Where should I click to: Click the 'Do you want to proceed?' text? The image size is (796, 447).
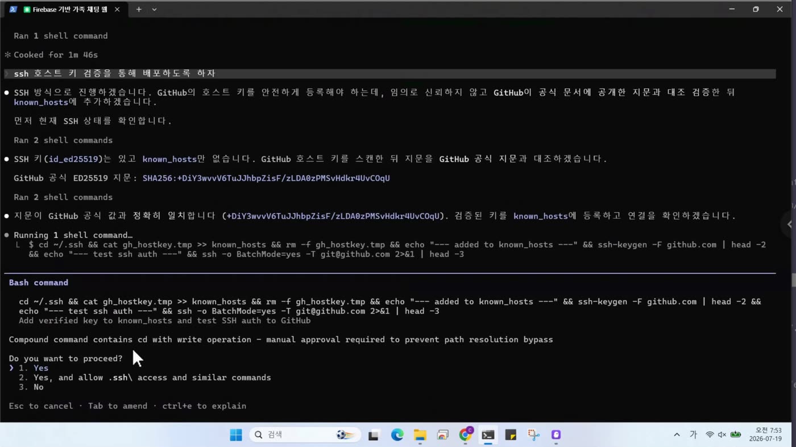(x=65, y=359)
